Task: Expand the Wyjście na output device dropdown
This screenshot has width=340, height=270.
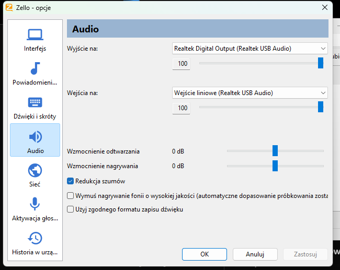Action: (250, 49)
